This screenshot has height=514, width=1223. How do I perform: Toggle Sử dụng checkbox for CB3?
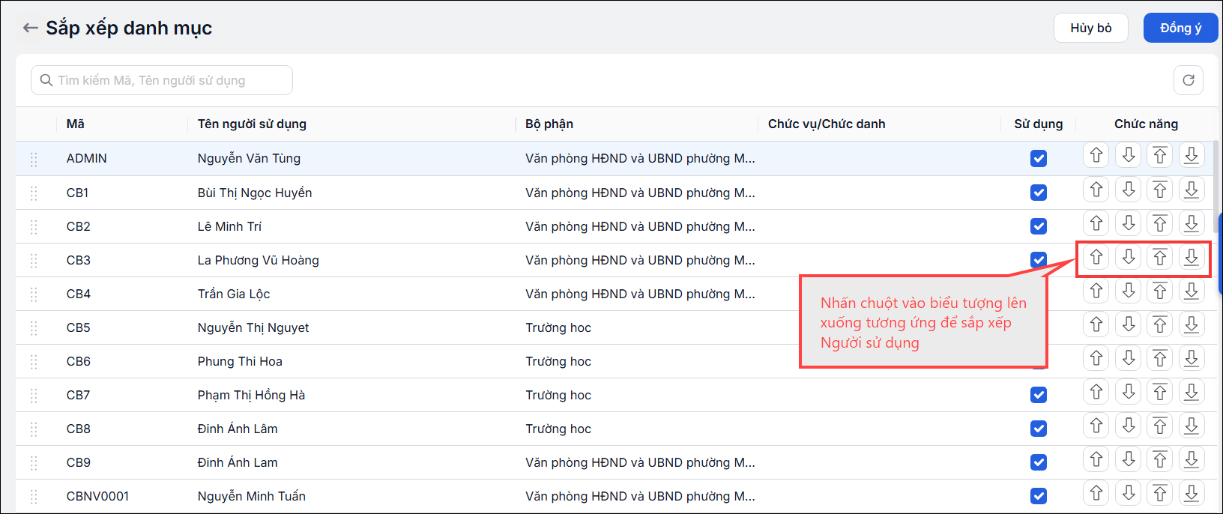click(x=1039, y=260)
